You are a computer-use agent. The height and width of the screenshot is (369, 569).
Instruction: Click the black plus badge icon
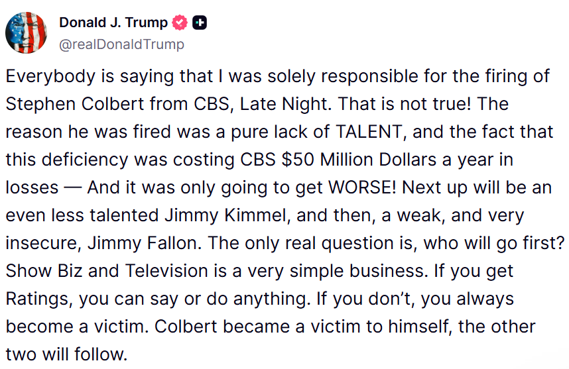coord(200,23)
